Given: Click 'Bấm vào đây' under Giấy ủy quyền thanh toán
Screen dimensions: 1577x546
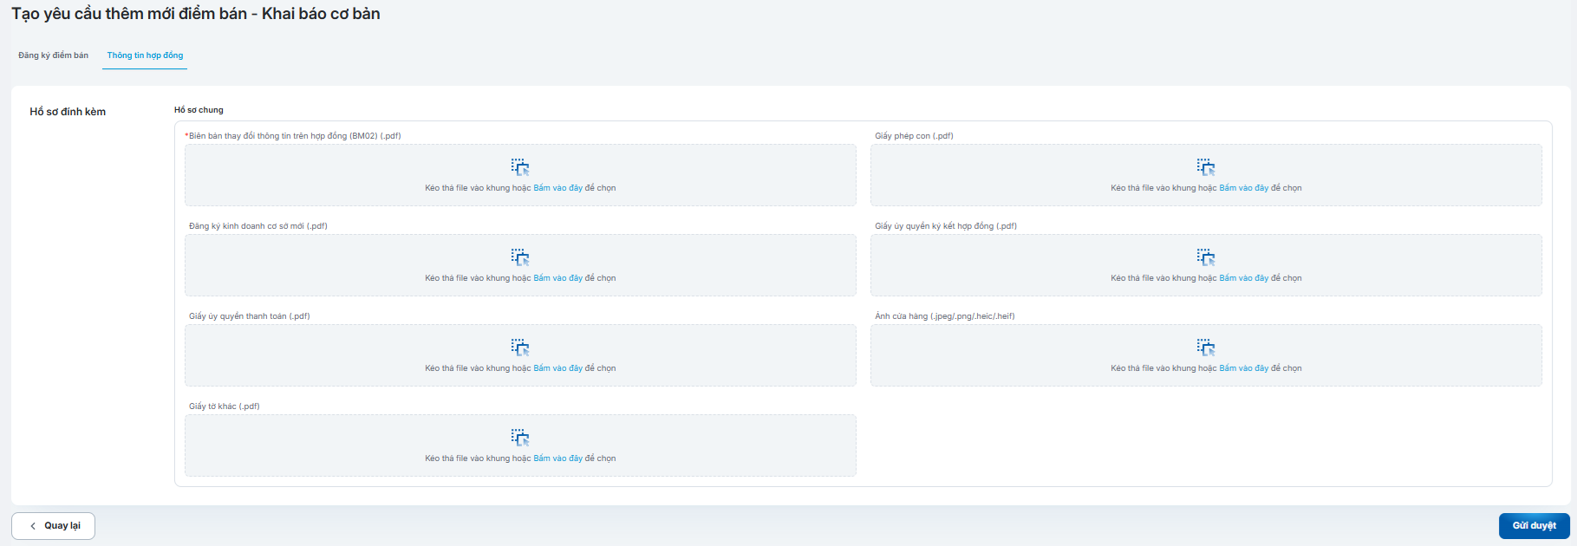Looking at the screenshot, I should click(x=557, y=368).
